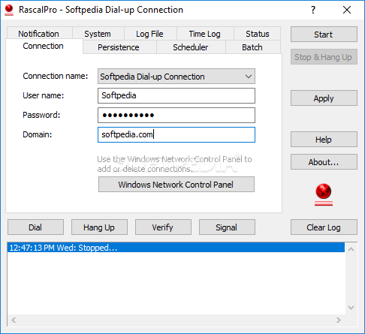
Task: Open the Persistence tab
Action: [x=119, y=47]
